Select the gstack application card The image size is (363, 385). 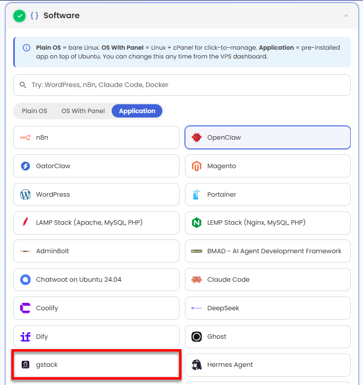[96, 365]
